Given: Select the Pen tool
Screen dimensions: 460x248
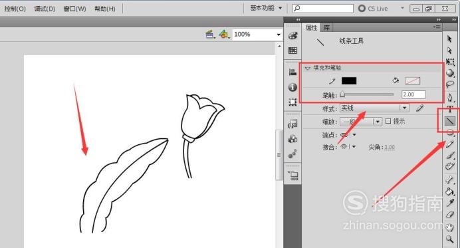Looking at the screenshot, I should (450, 98).
